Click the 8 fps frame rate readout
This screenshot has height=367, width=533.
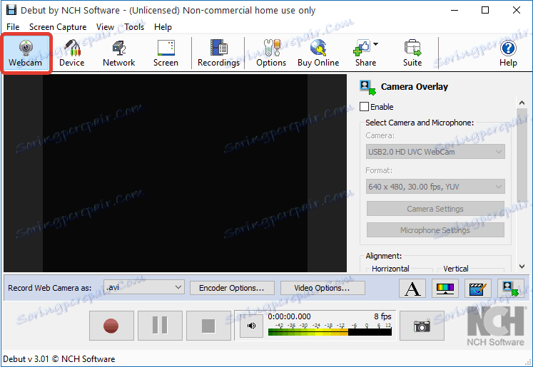tap(382, 316)
